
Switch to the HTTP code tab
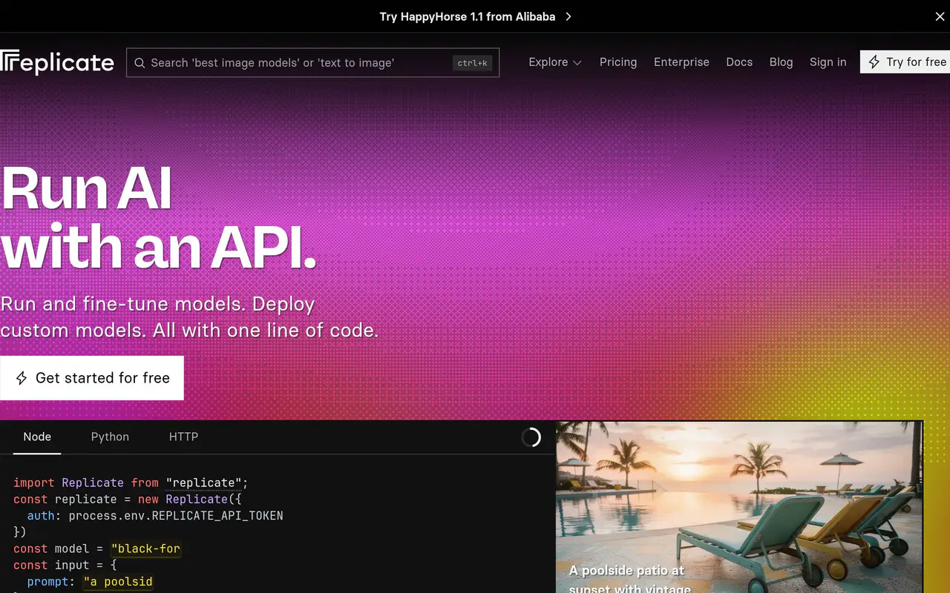pos(183,437)
